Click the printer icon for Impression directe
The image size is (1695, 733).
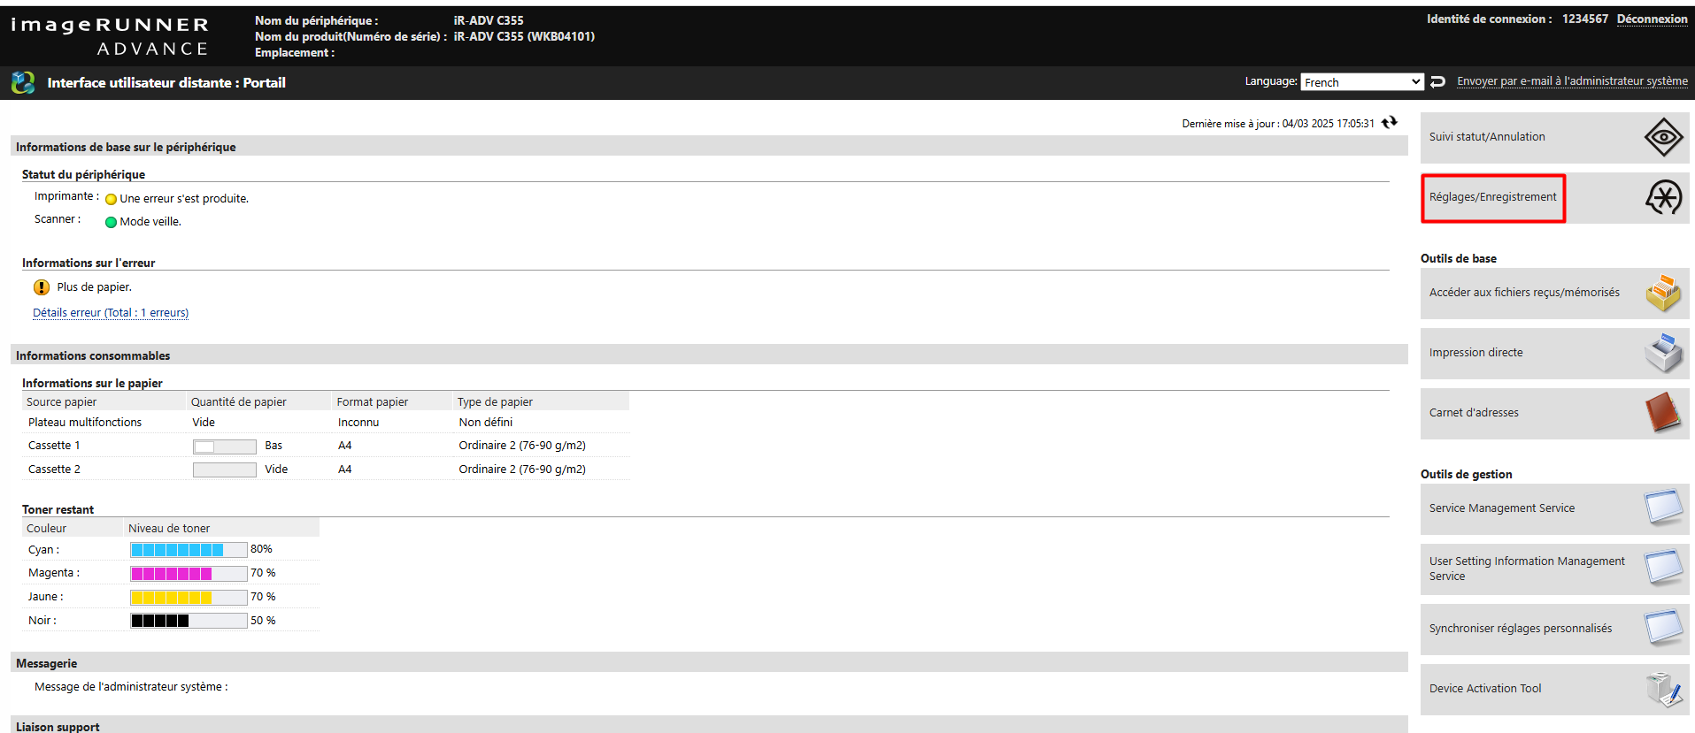[1663, 353]
